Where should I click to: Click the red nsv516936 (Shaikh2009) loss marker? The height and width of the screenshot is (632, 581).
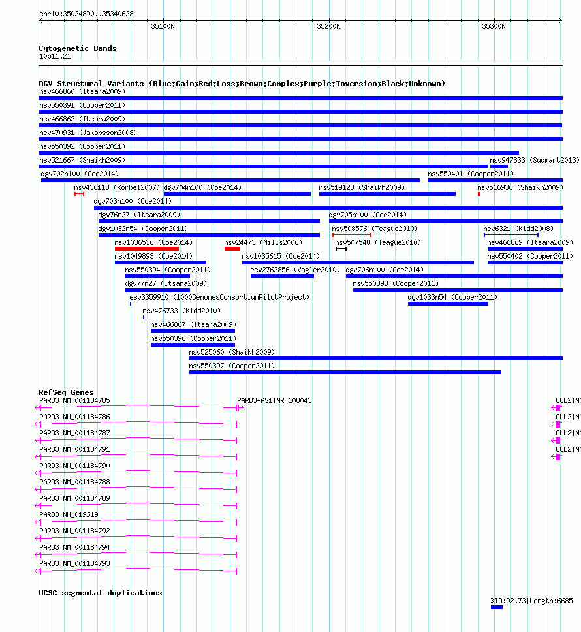coord(479,194)
